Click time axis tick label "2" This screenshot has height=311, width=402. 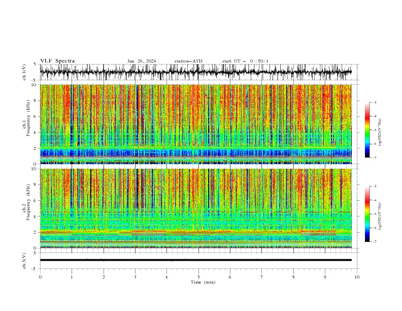click(x=104, y=277)
